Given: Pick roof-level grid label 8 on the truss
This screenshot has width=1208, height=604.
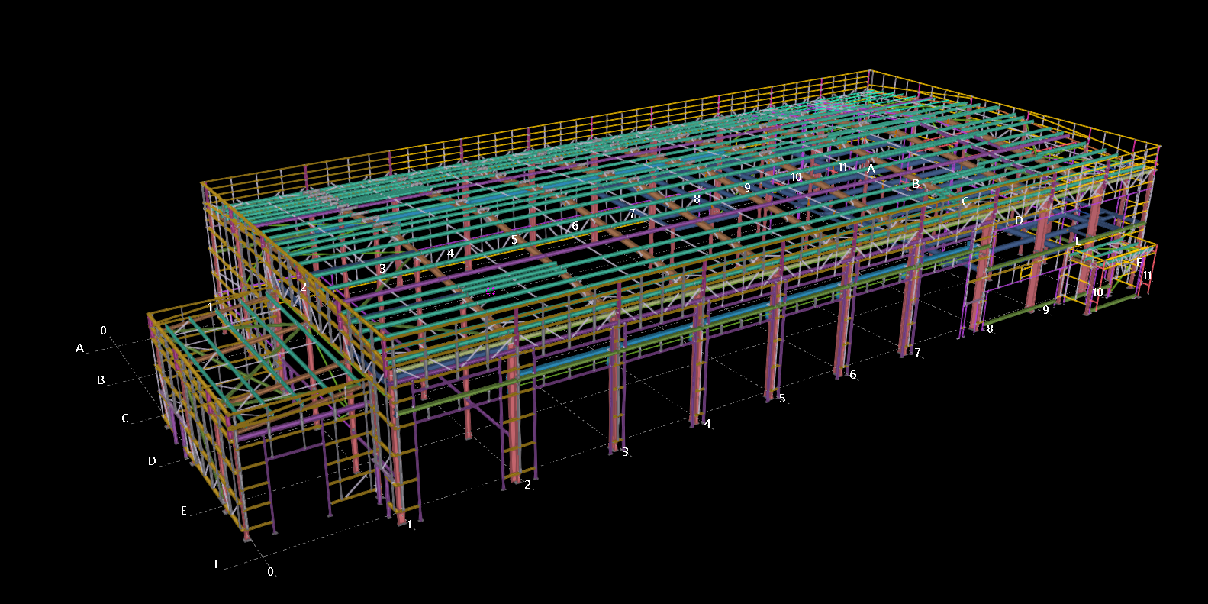Looking at the screenshot, I should point(697,199).
